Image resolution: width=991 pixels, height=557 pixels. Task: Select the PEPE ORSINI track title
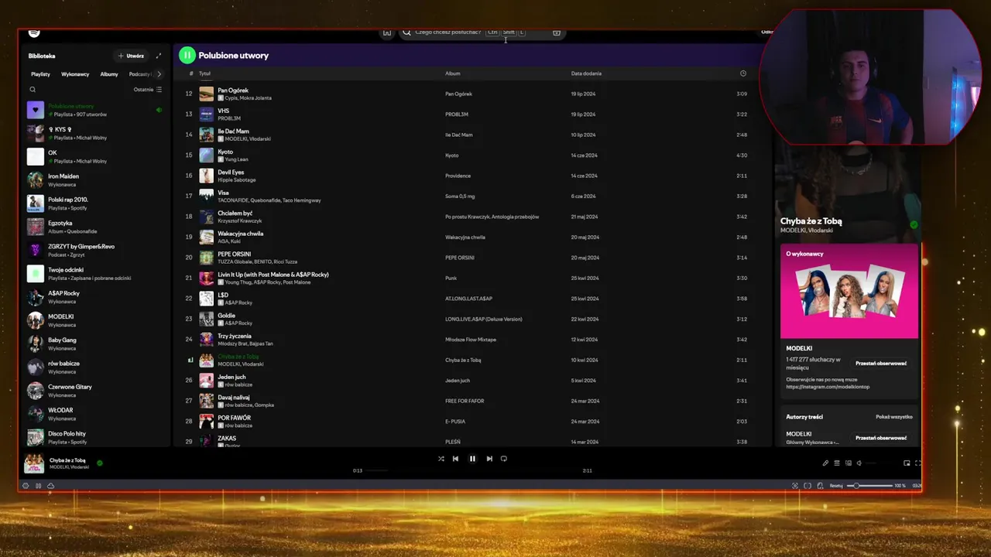[x=234, y=254]
